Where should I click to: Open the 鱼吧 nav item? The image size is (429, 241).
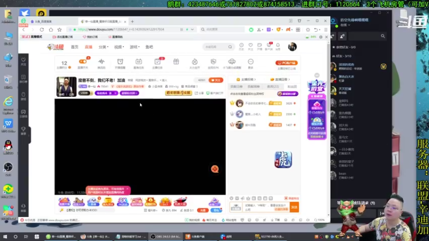tap(149, 47)
